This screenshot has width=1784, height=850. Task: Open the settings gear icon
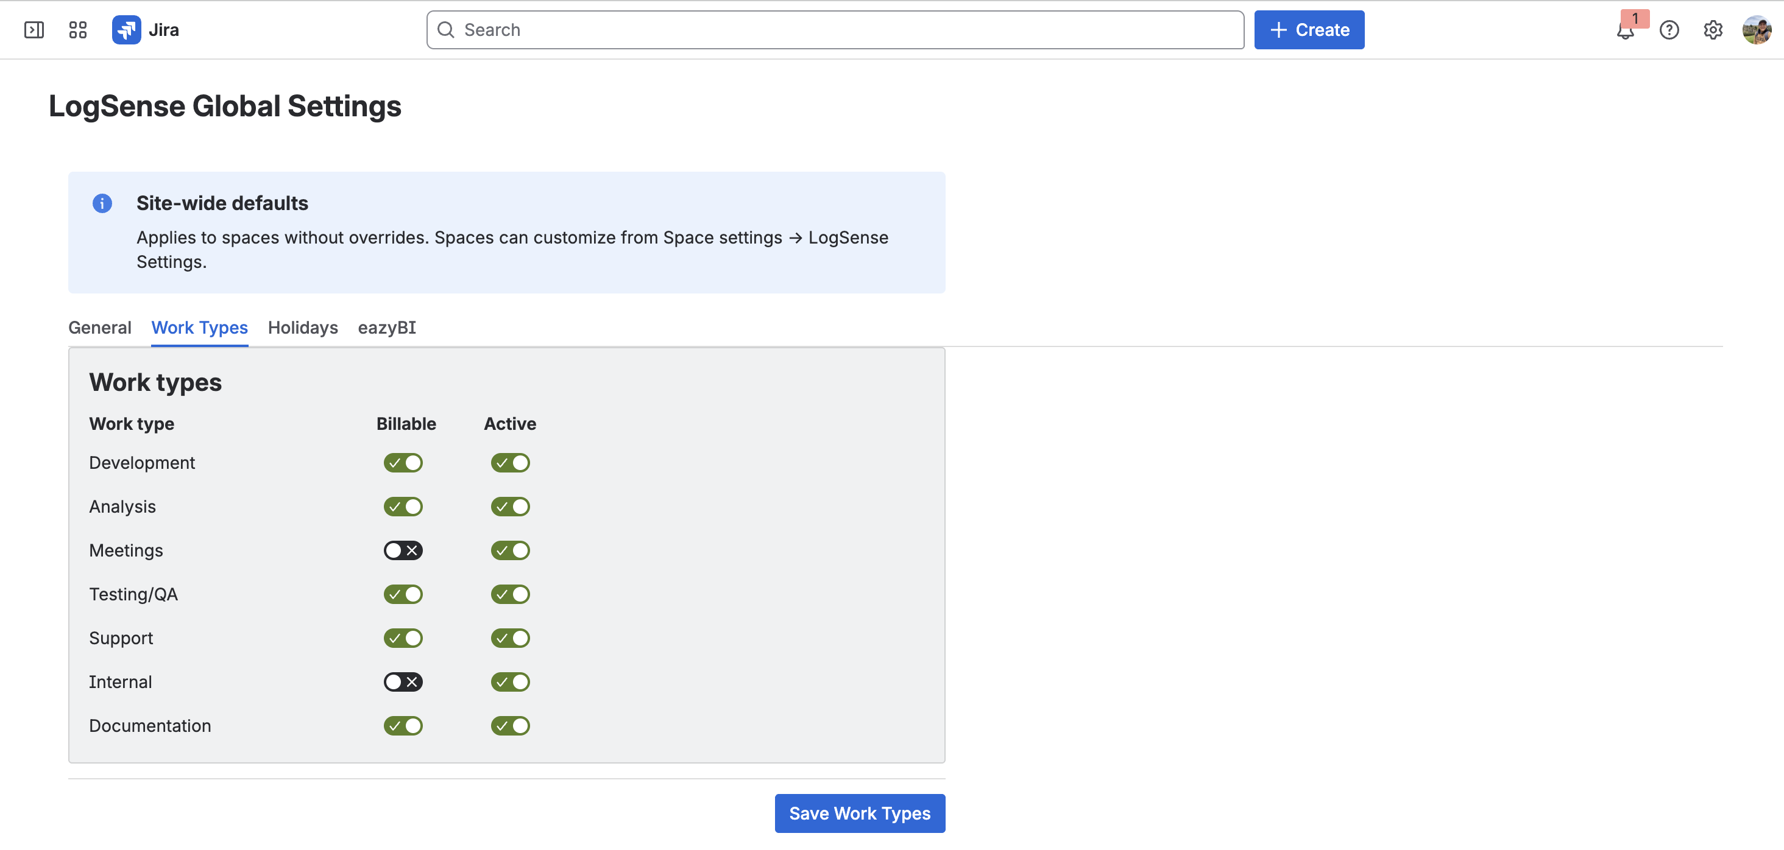tap(1713, 30)
